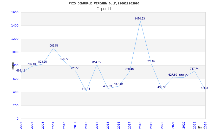Select the 627.80 data label
This screenshot has height=130, width=208.
pyautogui.click(x=173, y=75)
